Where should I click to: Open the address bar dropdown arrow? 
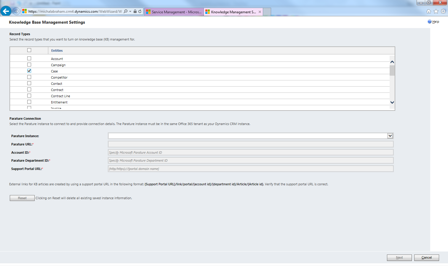[x=130, y=12]
